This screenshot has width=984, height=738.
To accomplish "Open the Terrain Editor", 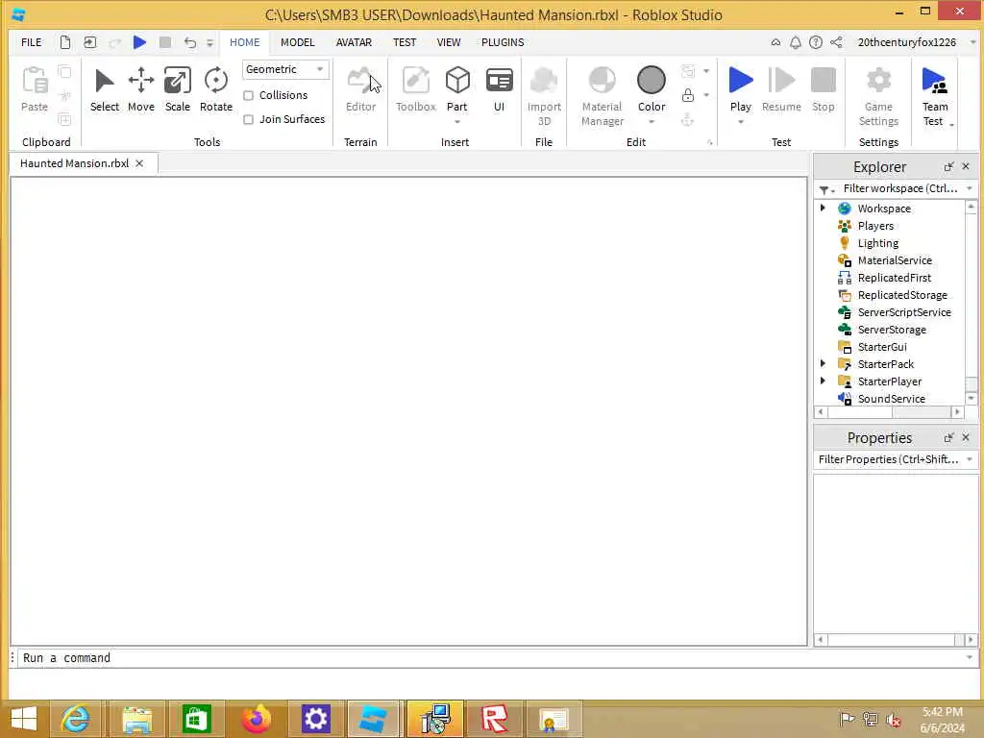I will [x=361, y=89].
